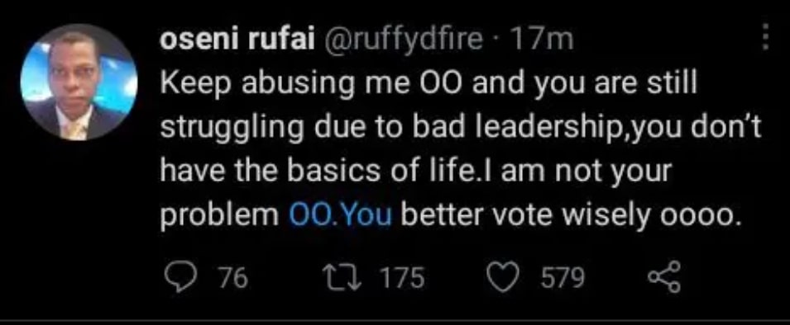Like the tweet with the heart icon
790x325 pixels.
point(505,278)
